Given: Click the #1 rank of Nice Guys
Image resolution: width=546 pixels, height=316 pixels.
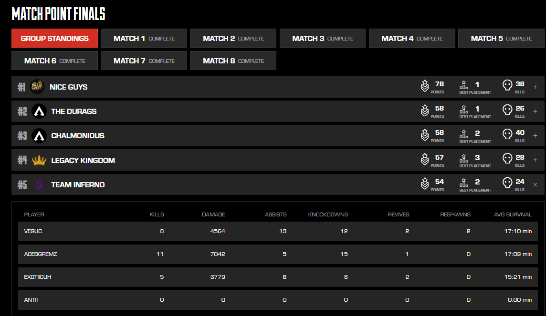Looking at the screenshot, I should (21, 87).
